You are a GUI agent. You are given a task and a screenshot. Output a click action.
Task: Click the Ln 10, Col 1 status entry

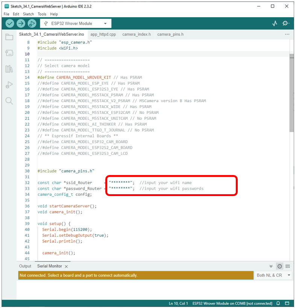(178, 303)
